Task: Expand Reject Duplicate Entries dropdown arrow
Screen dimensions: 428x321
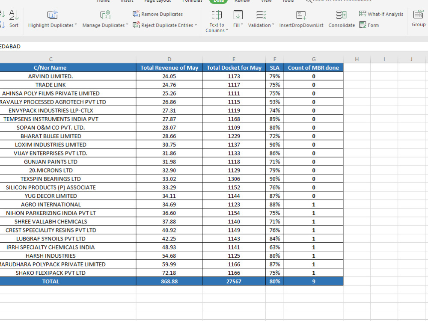Action: 196,25
